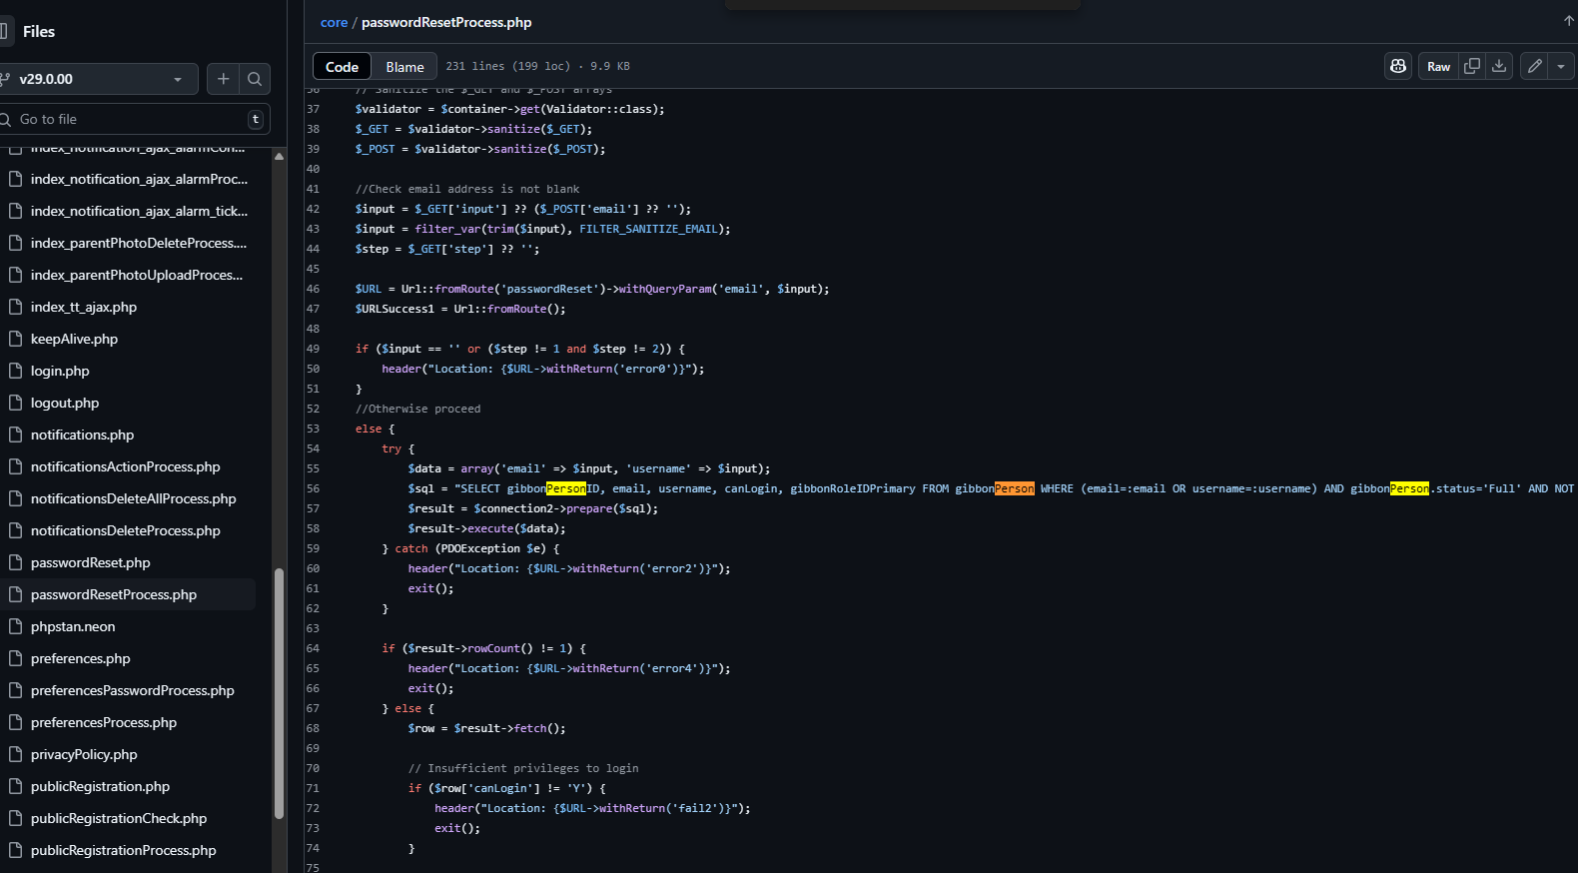The width and height of the screenshot is (1578, 873).
Task: View Raw file contents
Action: coord(1438,66)
